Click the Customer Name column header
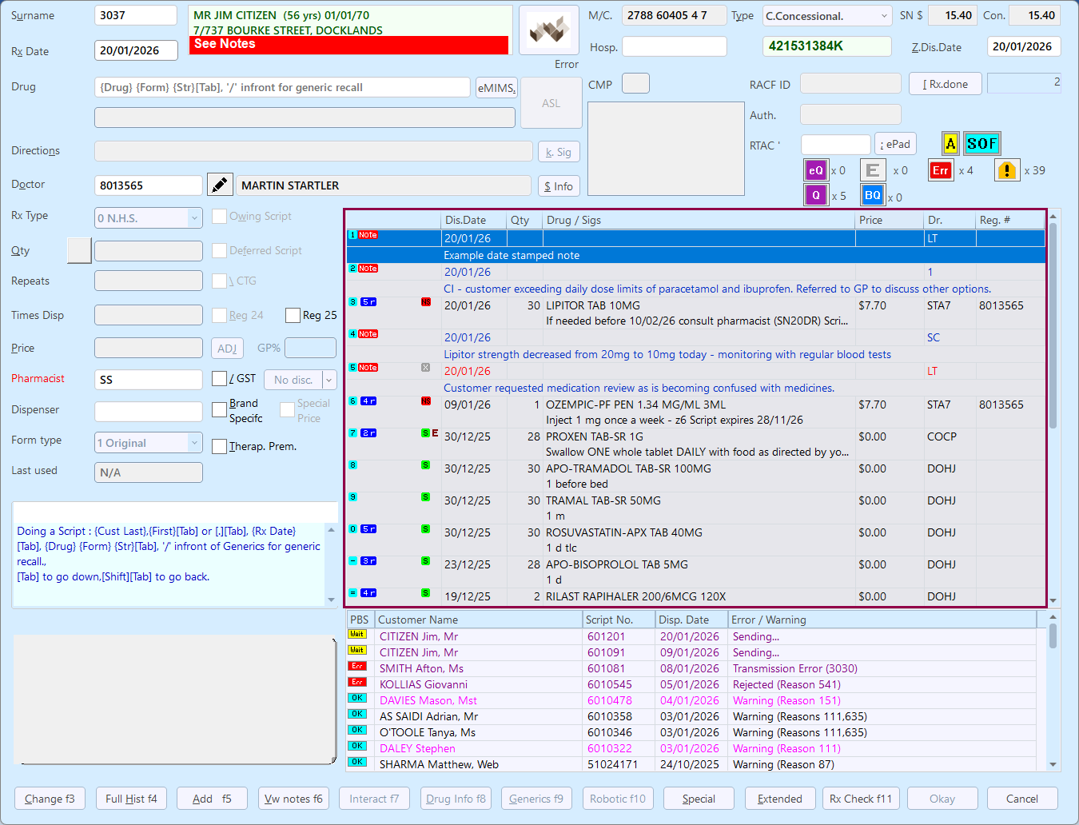The height and width of the screenshot is (825, 1079). (x=478, y=620)
